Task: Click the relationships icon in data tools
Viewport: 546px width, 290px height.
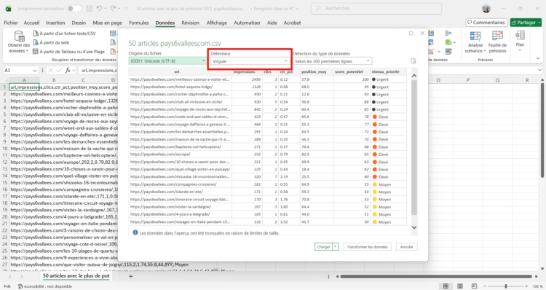Action: click(448, 33)
